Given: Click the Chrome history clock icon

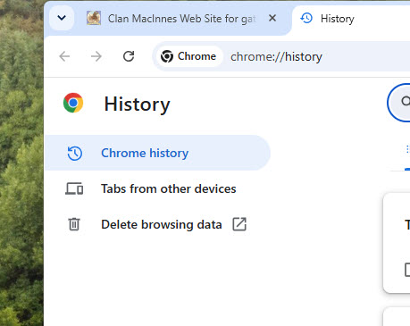Looking at the screenshot, I should pos(74,154).
